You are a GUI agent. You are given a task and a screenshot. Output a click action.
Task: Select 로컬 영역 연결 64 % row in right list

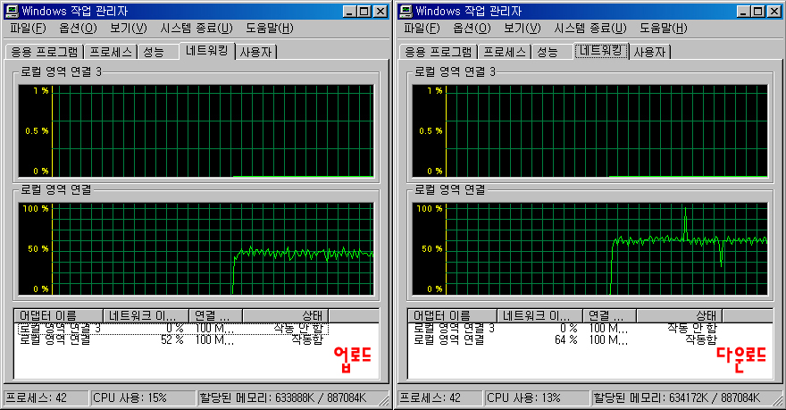566,339
